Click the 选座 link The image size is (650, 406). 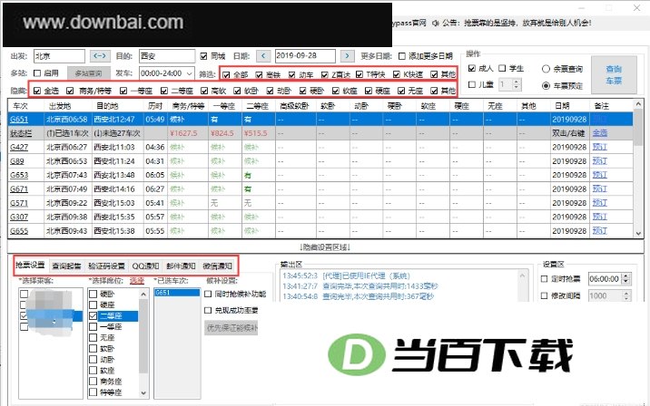(x=137, y=281)
